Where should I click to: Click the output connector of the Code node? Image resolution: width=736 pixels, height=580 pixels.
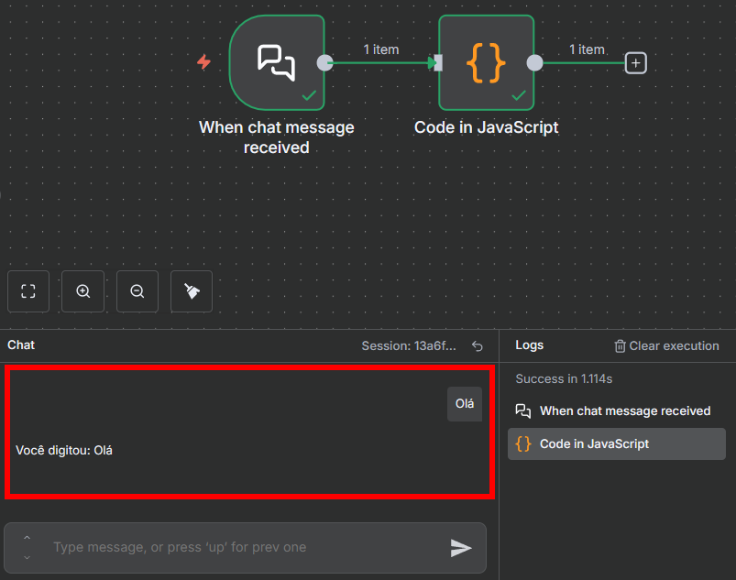[x=535, y=62]
